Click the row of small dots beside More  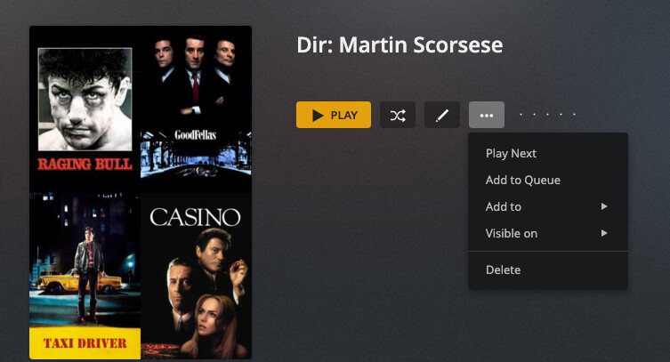547,115
